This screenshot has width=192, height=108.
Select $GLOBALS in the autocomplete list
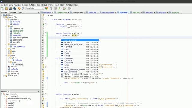80,42
